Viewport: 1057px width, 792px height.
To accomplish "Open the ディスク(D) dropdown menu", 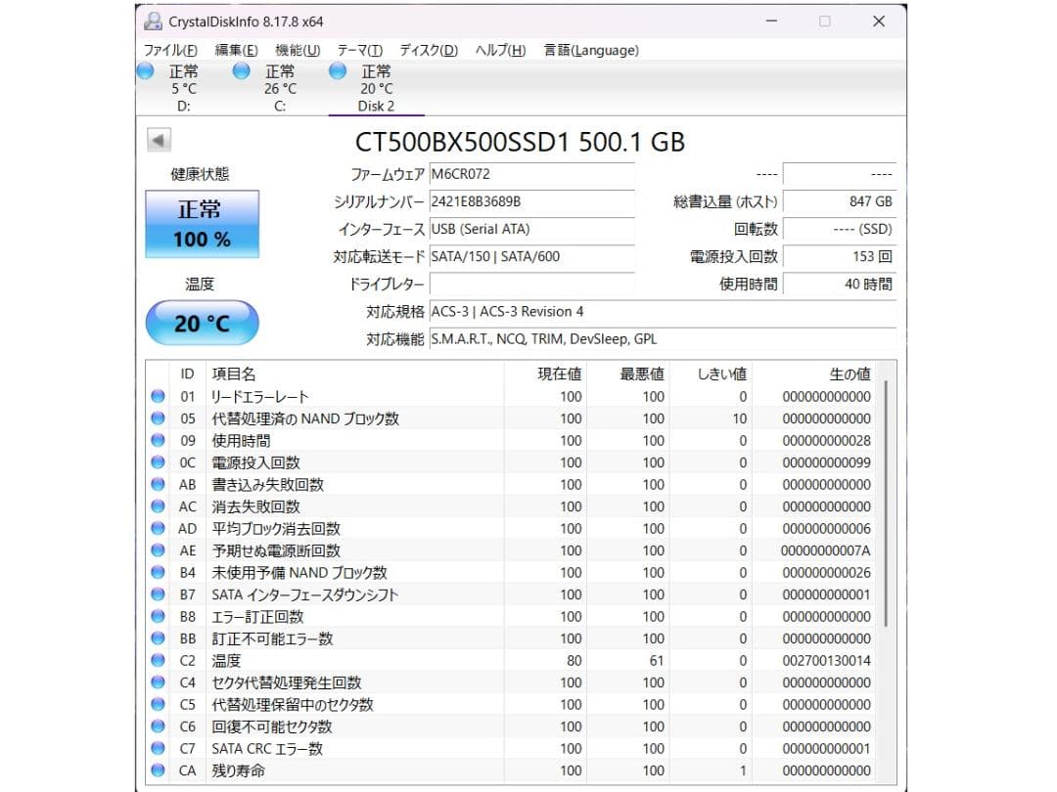I will pyautogui.click(x=424, y=50).
